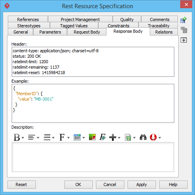The width and height of the screenshot is (195, 195).
Task: Click the clear formatting icon
Action: tap(103, 137)
